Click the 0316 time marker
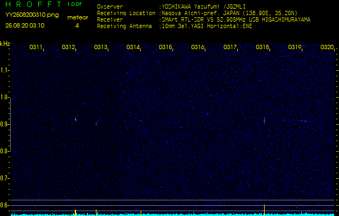 click(197, 47)
